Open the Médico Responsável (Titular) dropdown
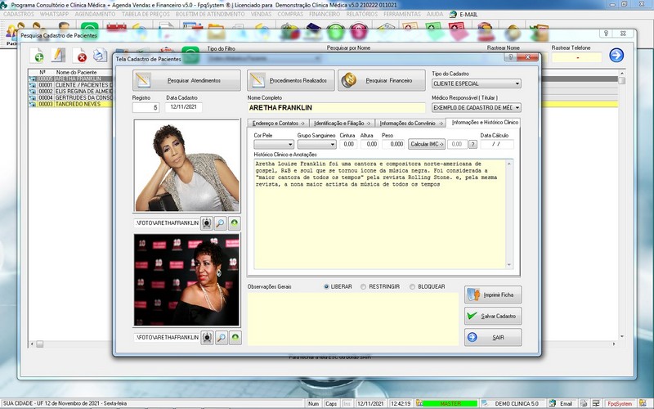Viewport: 654px width, 409px height. tap(517, 108)
